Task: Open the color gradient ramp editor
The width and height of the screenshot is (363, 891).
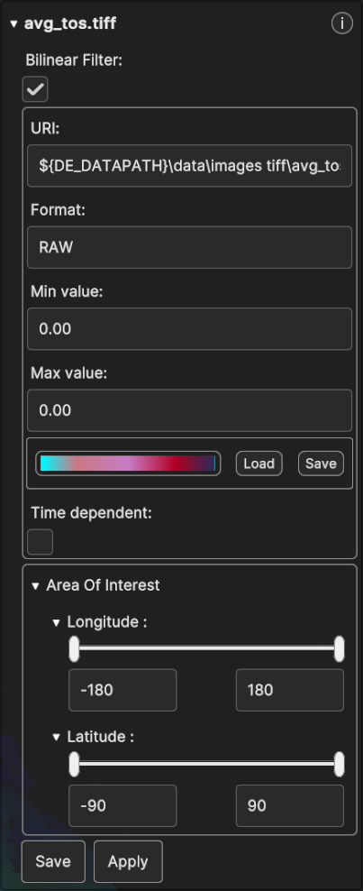Action: [x=128, y=464]
